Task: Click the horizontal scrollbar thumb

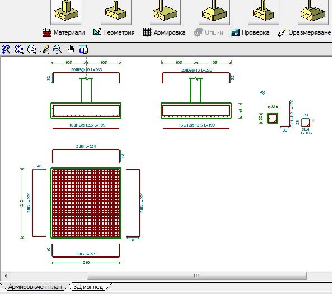Action: click(x=196, y=276)
